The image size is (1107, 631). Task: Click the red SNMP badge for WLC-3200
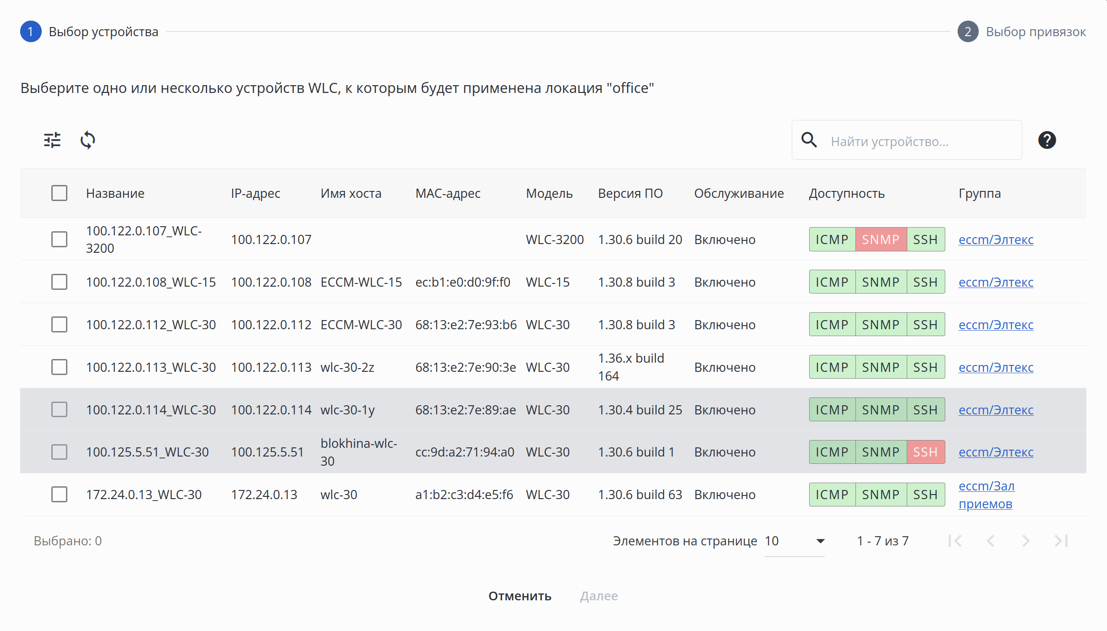881,239
